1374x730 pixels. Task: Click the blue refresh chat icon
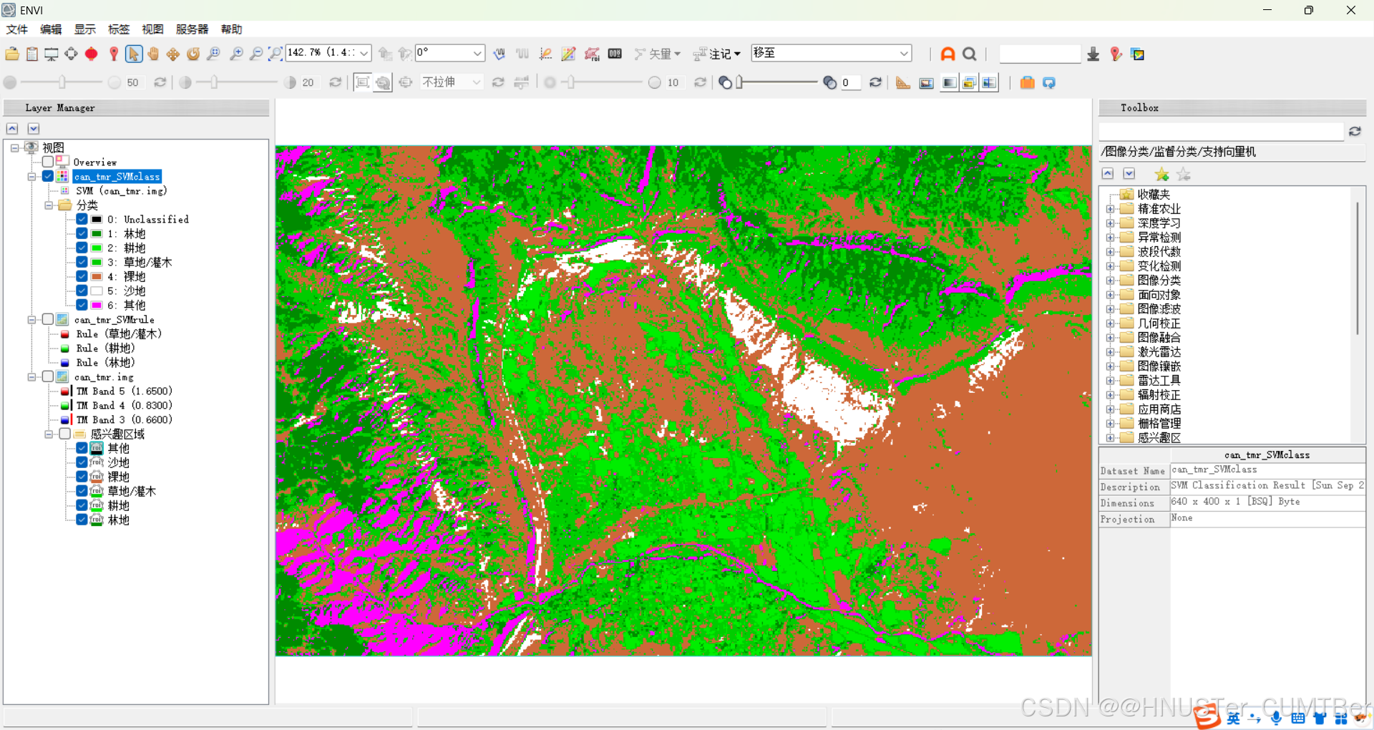tap(1049, 82)
